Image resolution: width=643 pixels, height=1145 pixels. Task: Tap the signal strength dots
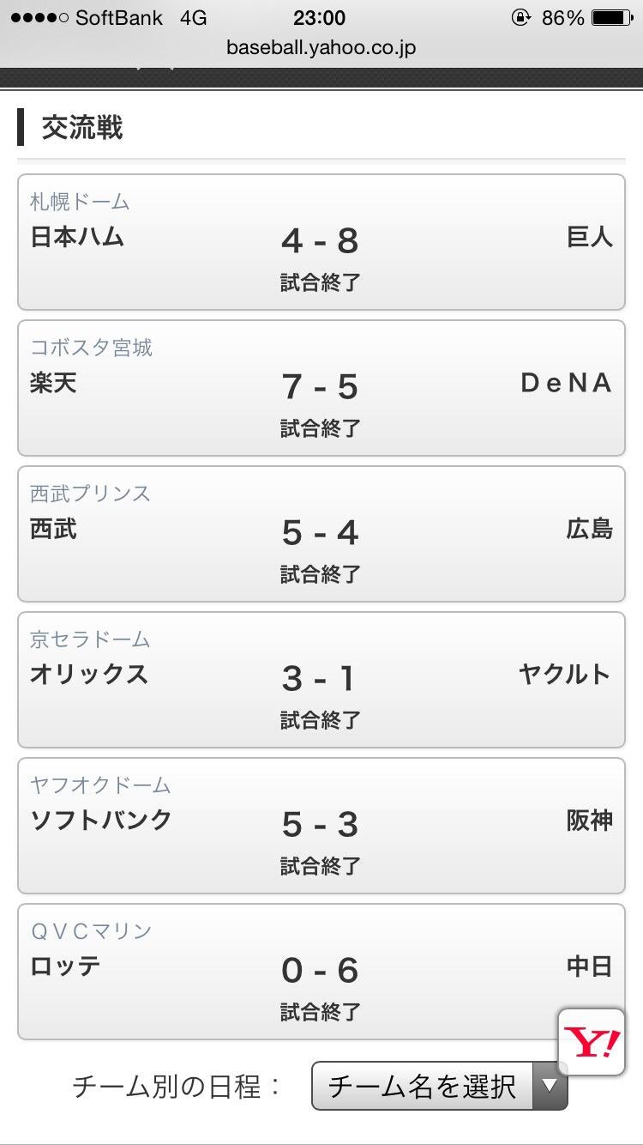point(39,18)
